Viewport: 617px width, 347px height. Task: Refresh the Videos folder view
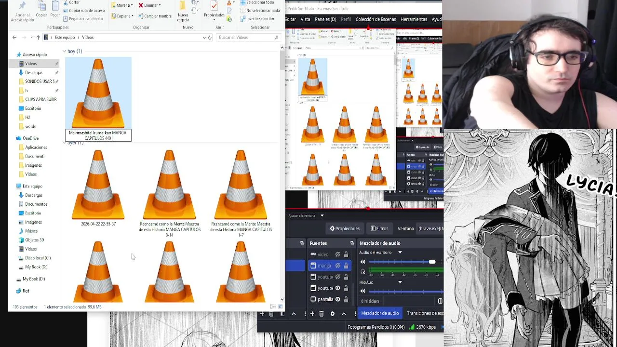click(210, 37)
